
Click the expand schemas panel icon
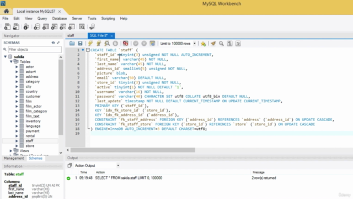[58, 43]
